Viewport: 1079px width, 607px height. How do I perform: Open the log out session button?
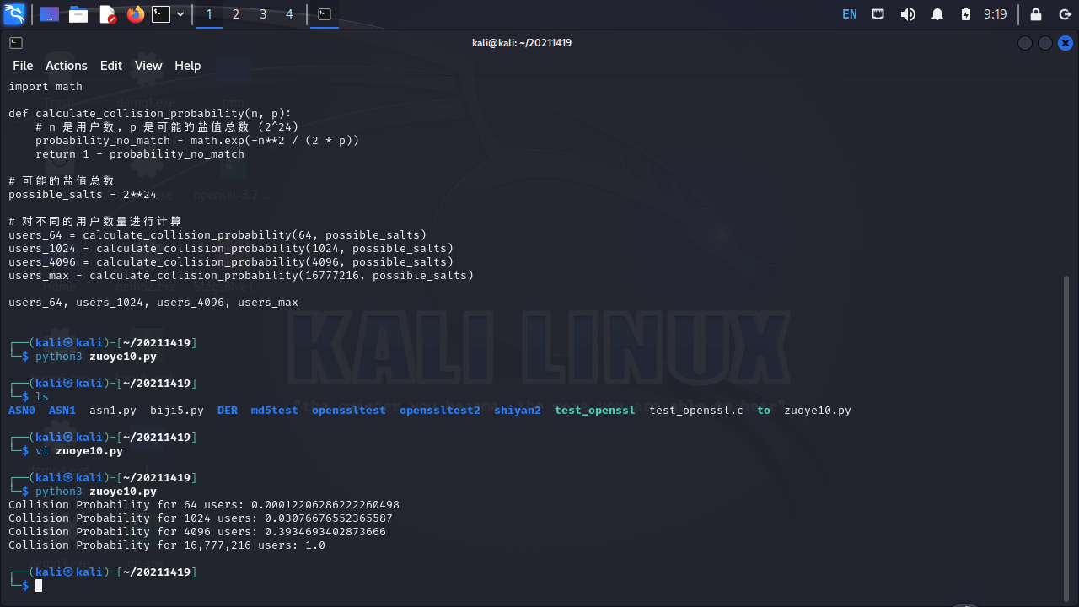tap(1065, 14)
